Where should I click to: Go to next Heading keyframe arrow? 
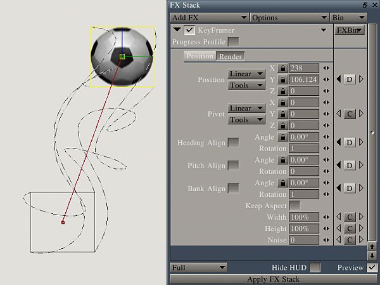point(361,142)
